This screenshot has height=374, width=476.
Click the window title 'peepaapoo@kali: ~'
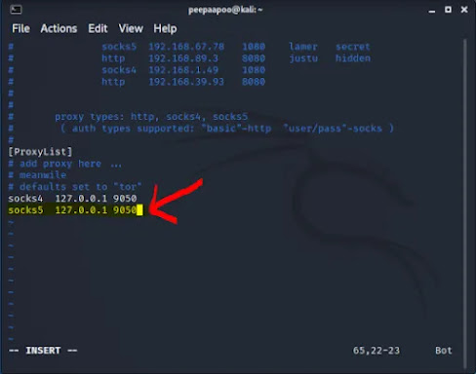coord(225,10)
